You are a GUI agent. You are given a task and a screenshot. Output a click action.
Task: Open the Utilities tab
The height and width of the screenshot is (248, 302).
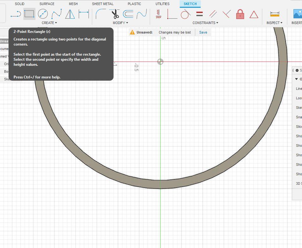point(162,3)
